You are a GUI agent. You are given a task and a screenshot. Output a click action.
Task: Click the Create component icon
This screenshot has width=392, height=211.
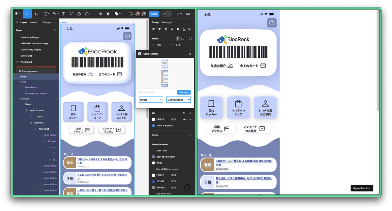pos(101,14)
